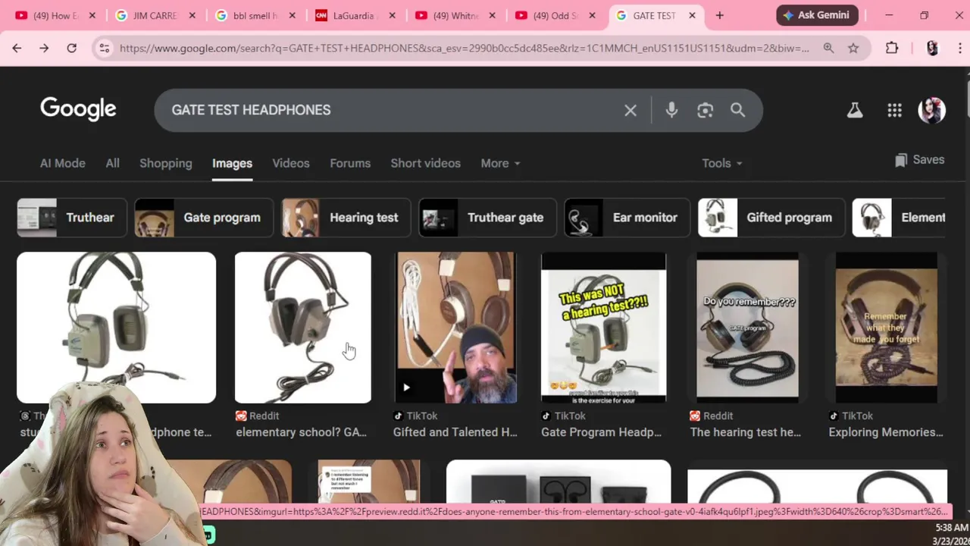Submit the search with the magnifier icon

737,110
